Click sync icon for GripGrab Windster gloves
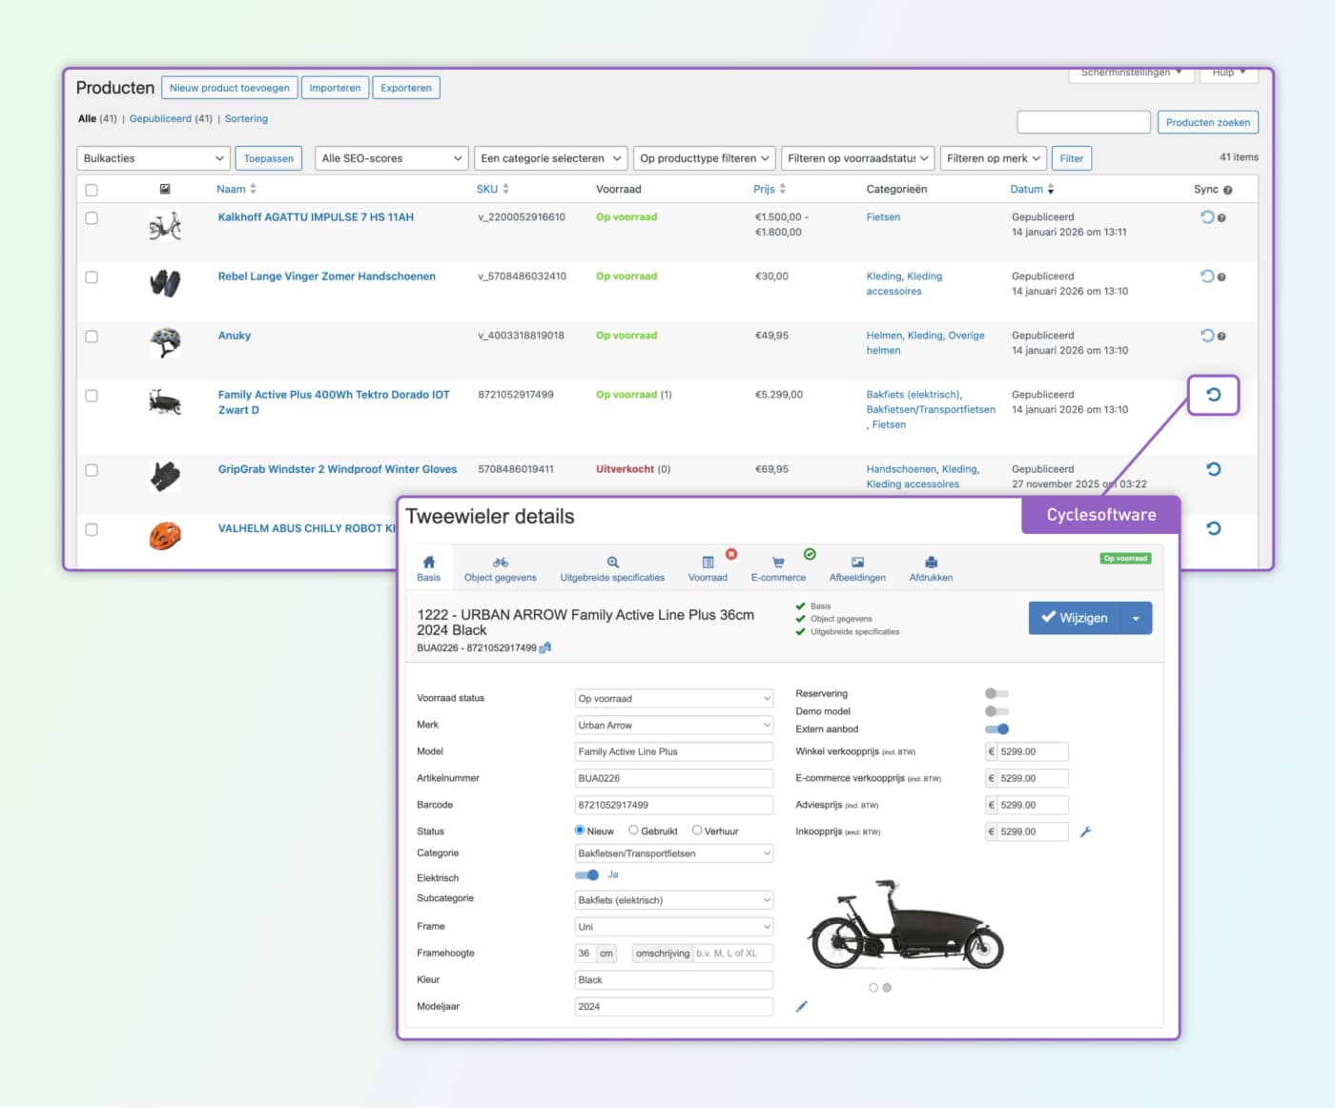1335x1108 pixels. point(1213,469)
